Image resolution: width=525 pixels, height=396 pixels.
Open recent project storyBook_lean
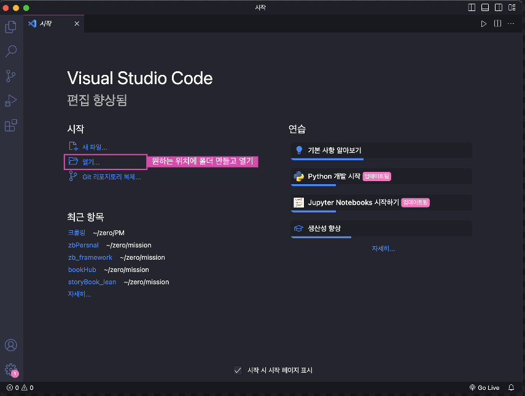click(x=92, y=282)
